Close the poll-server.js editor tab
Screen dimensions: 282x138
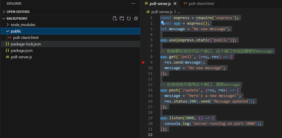pyautogui.click(x=175, y=4)
